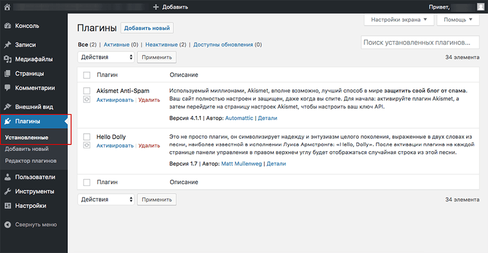Screen dimensions: 488x253
Task: Tick the Hello Dolly checkbox
Action: (87, 137)
